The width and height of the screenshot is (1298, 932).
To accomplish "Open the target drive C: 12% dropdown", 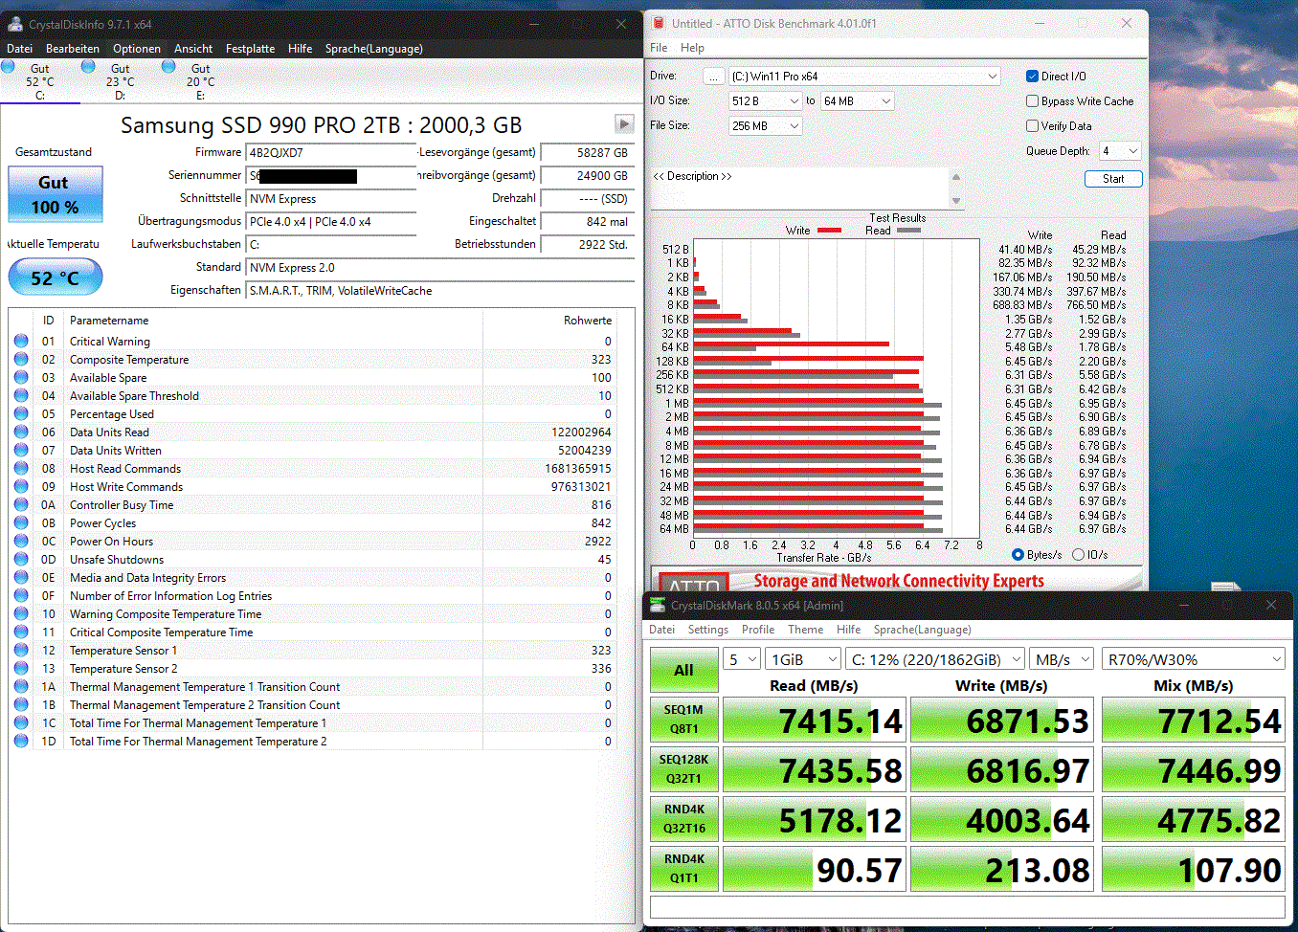I will (x=935, y=659).
